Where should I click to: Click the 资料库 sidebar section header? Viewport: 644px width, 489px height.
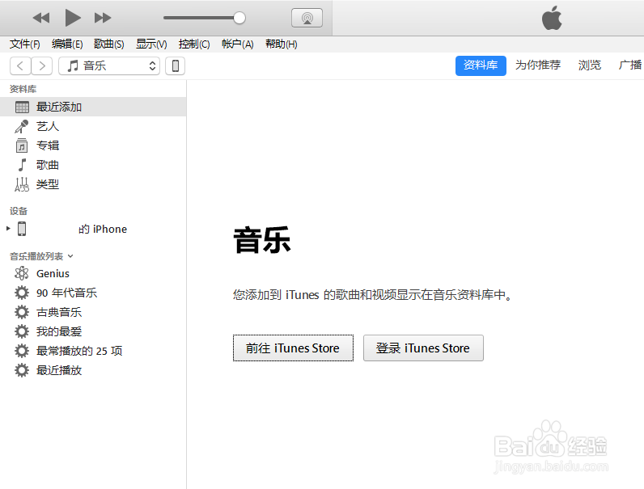pyautogui.click(x=23, y=89)
